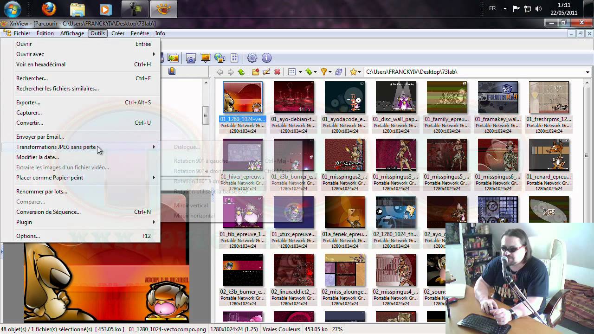Open the XnView settings gear icon
Image resolution: width=594 pixels, height=334 pixels.
252,58
